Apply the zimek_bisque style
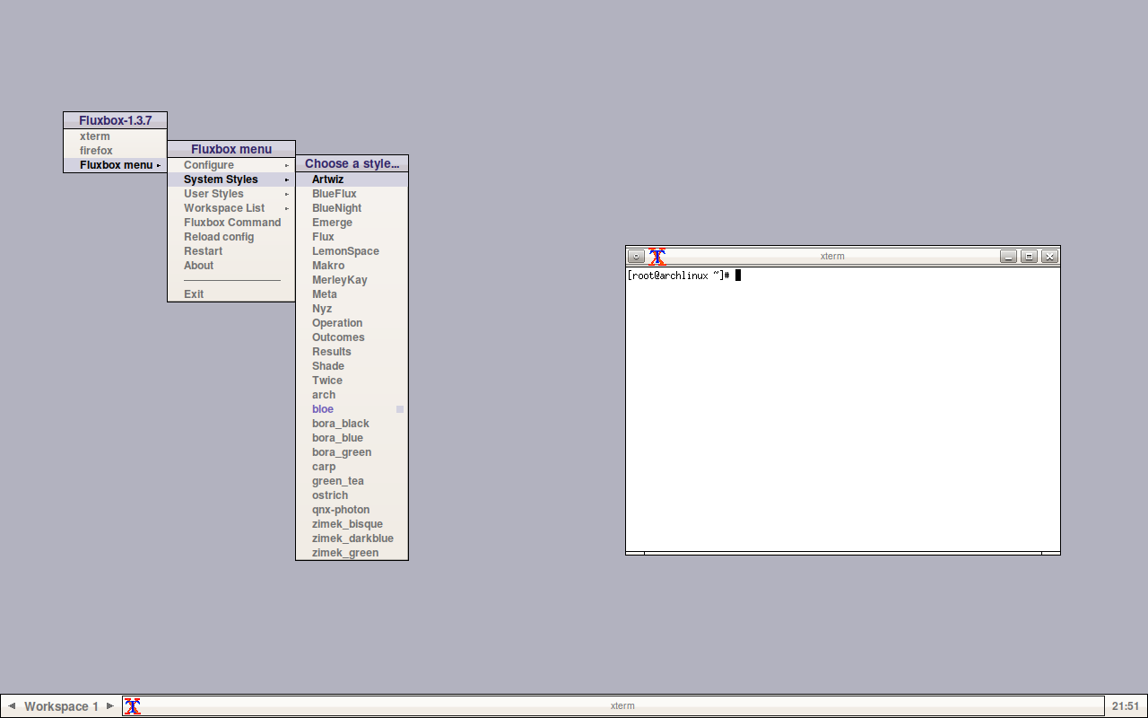The width and height of the screenshot is (1148, 718). click(352, 524)
